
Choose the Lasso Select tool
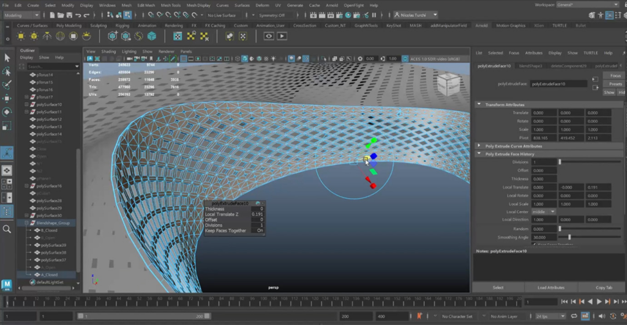click(x=7, y=71)
